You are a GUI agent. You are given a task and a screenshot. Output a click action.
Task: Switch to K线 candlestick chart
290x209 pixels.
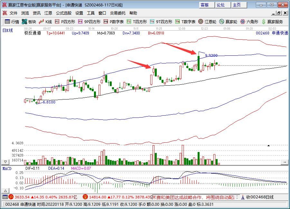coord(45,22)
